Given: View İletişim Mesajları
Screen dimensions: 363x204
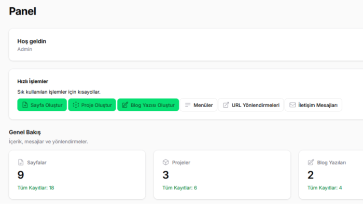Looking at the screenshot, I should pos(313,105).
